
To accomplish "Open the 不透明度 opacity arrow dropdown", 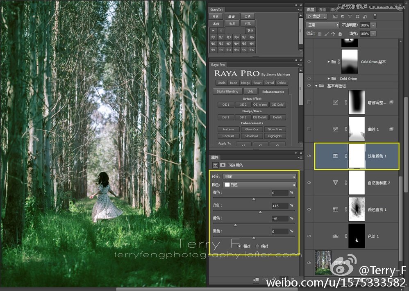I will (373, 25).
